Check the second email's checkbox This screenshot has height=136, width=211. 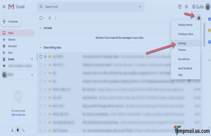tap(41, 65)
